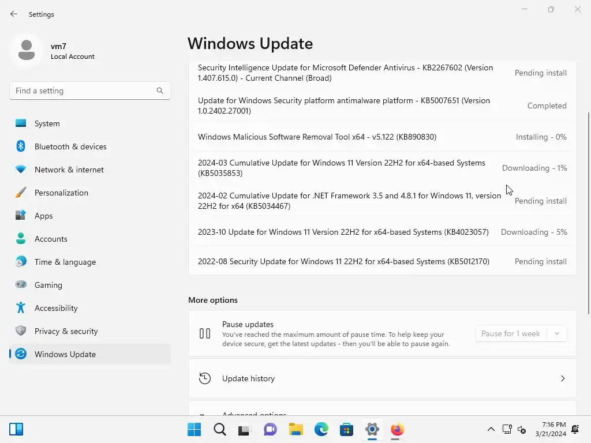Click the Settings gear on taskbar
Viewport: 591px width, 443px height.
pyautogui.click(x=372, y=429)
